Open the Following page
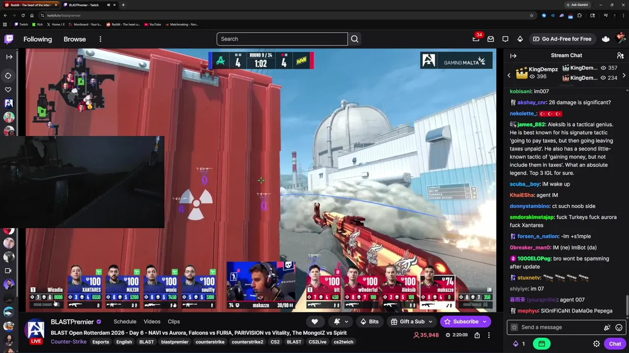This screenshot has width=629, height=353. tap(37, 39)
